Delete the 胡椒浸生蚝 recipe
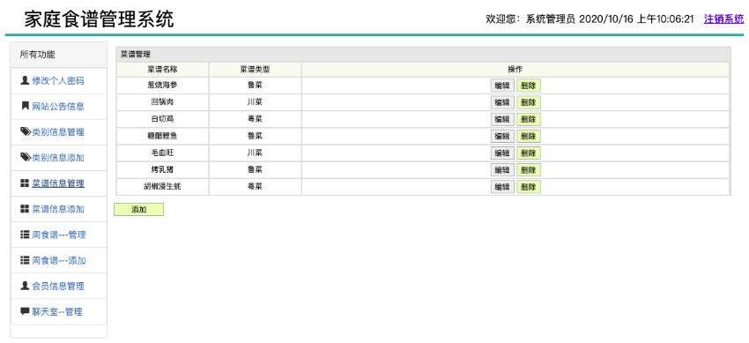 (529, 187)
